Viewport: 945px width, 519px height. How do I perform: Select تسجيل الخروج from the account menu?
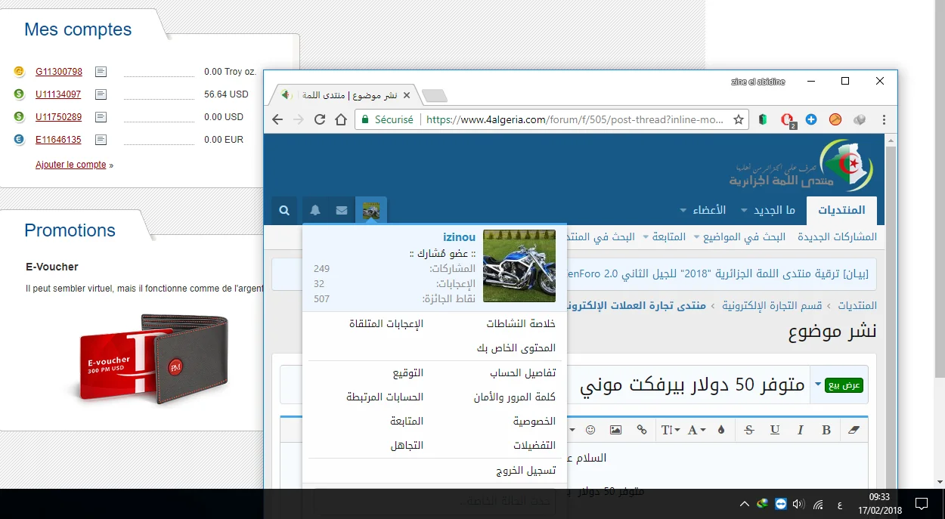coord(525,470)
